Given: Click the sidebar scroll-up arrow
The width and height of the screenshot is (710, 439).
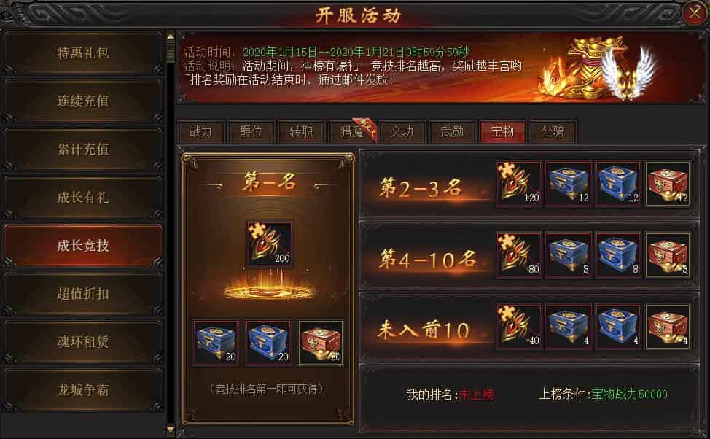Looking at the screenshot, I should 171,36.
